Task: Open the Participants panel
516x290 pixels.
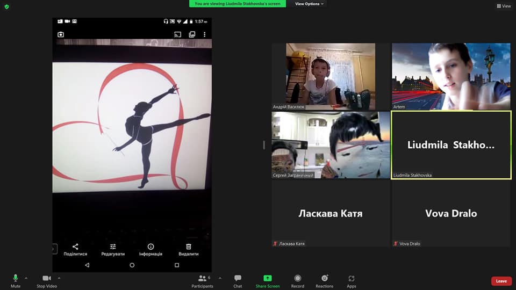Action: tap(203, 281)
